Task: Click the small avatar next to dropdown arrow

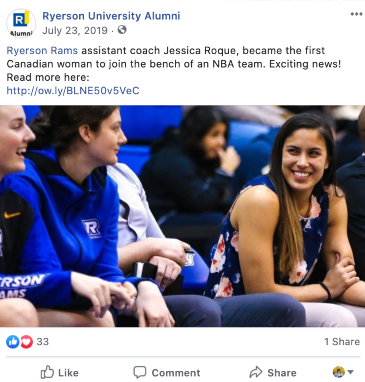Action: pyautogui.click(x=339, y=372)
